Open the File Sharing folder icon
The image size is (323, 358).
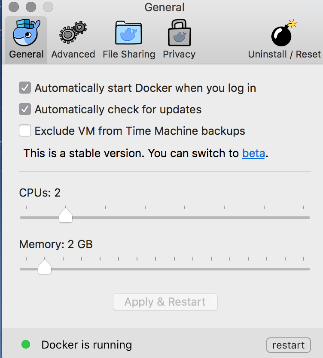128,33
